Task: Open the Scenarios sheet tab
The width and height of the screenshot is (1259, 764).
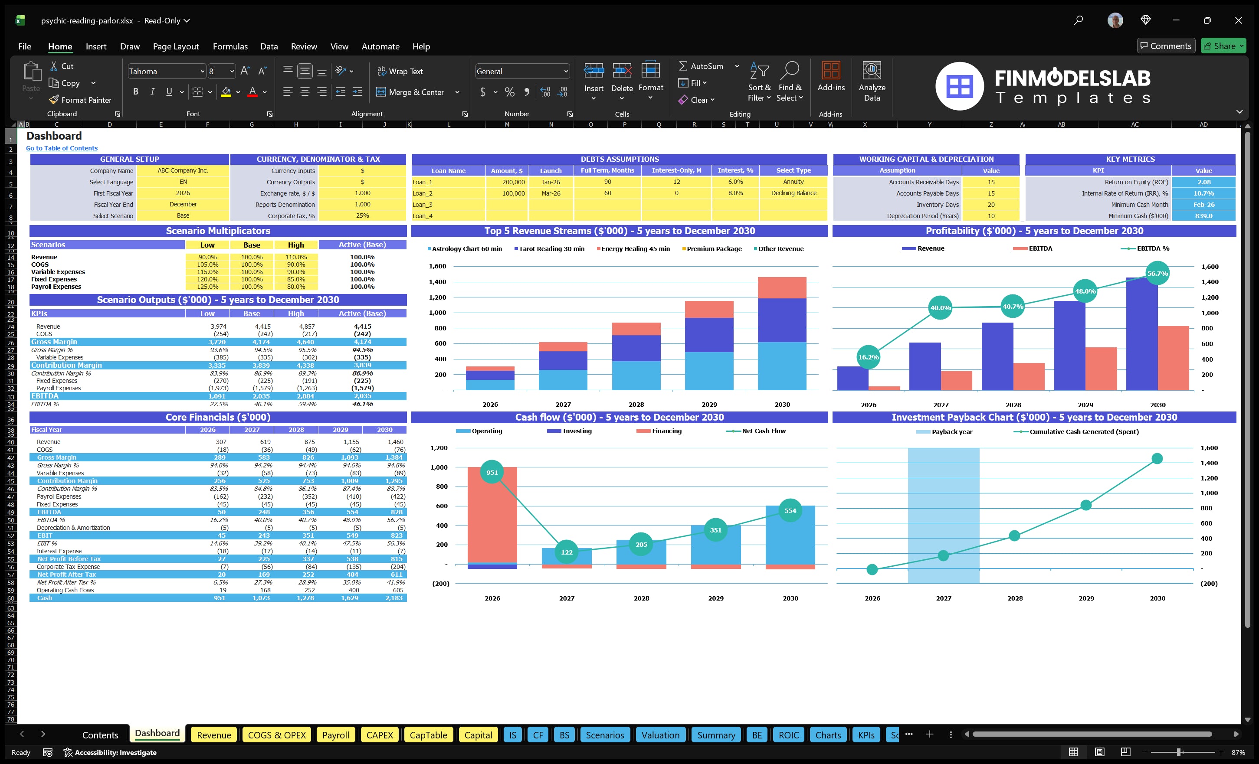Action: pos(605,735)
